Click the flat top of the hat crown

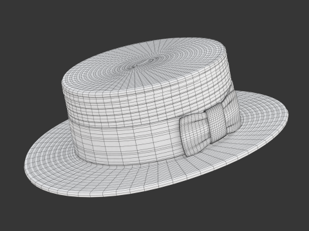point(144,64)
